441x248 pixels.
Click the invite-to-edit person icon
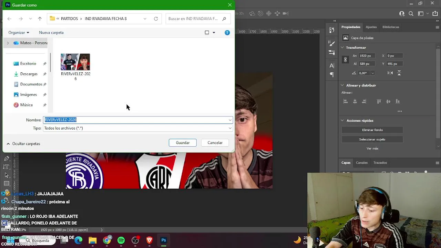[402, 14]
